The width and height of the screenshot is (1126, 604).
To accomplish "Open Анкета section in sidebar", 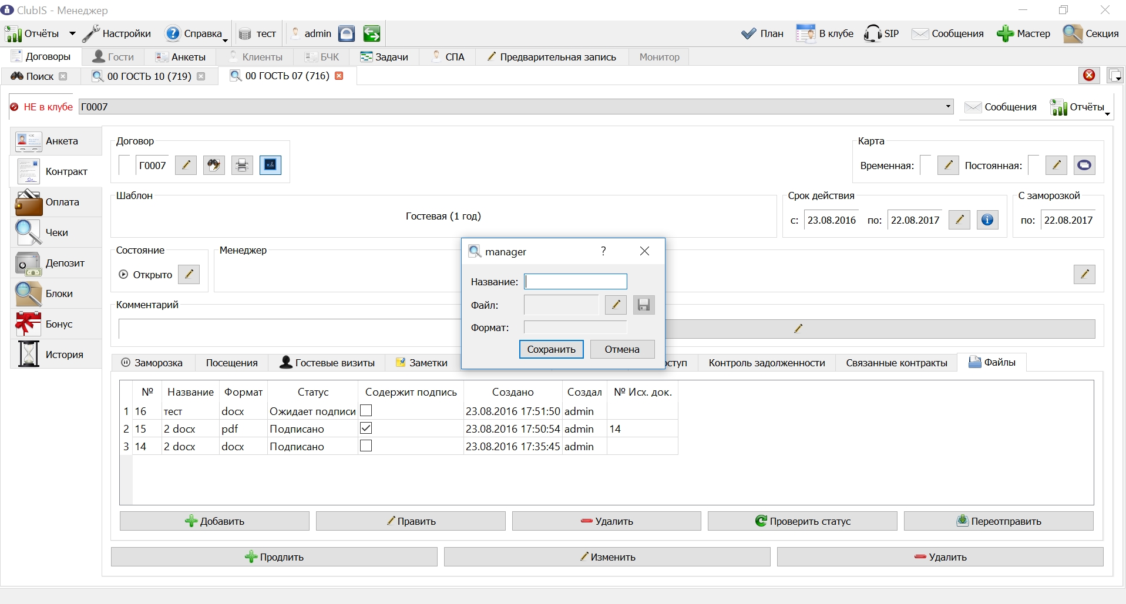I will coord(56,141).
